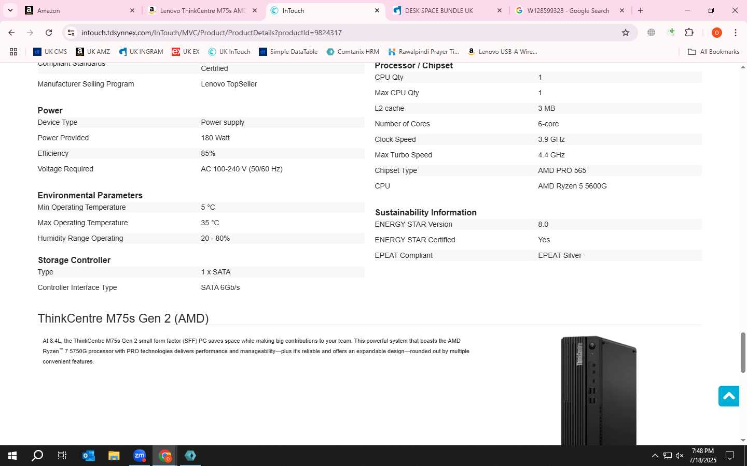Click the '4.4 GHz' max turbo value
Screen dimensions: 747x466
[x=551, y=155]
